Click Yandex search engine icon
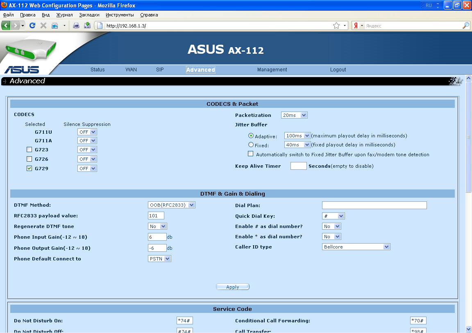 356,25
